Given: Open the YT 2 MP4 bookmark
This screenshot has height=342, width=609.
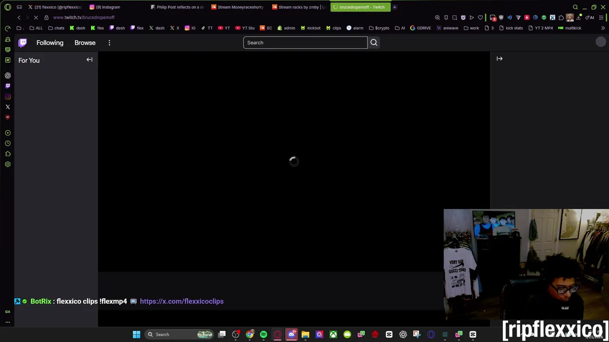Looking at the screenshot, I should [540, 28].
